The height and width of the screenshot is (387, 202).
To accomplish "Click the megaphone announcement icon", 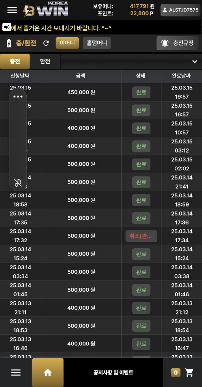I will pos(6,27).
